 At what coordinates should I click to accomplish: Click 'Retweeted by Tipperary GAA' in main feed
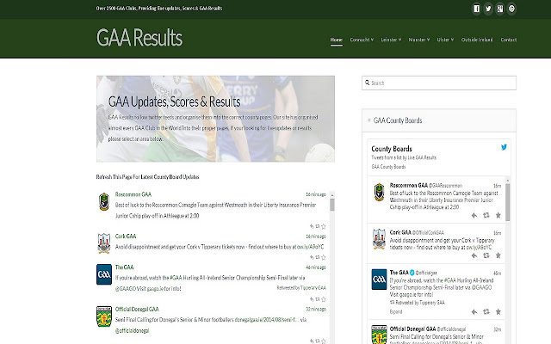click(301, 288)
